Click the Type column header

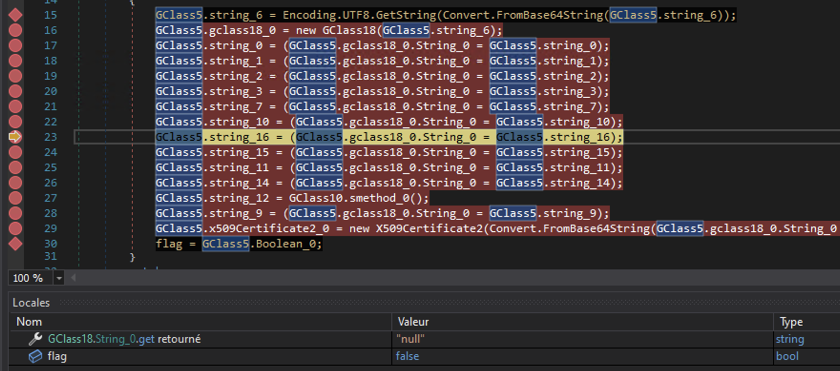[791, 322]
